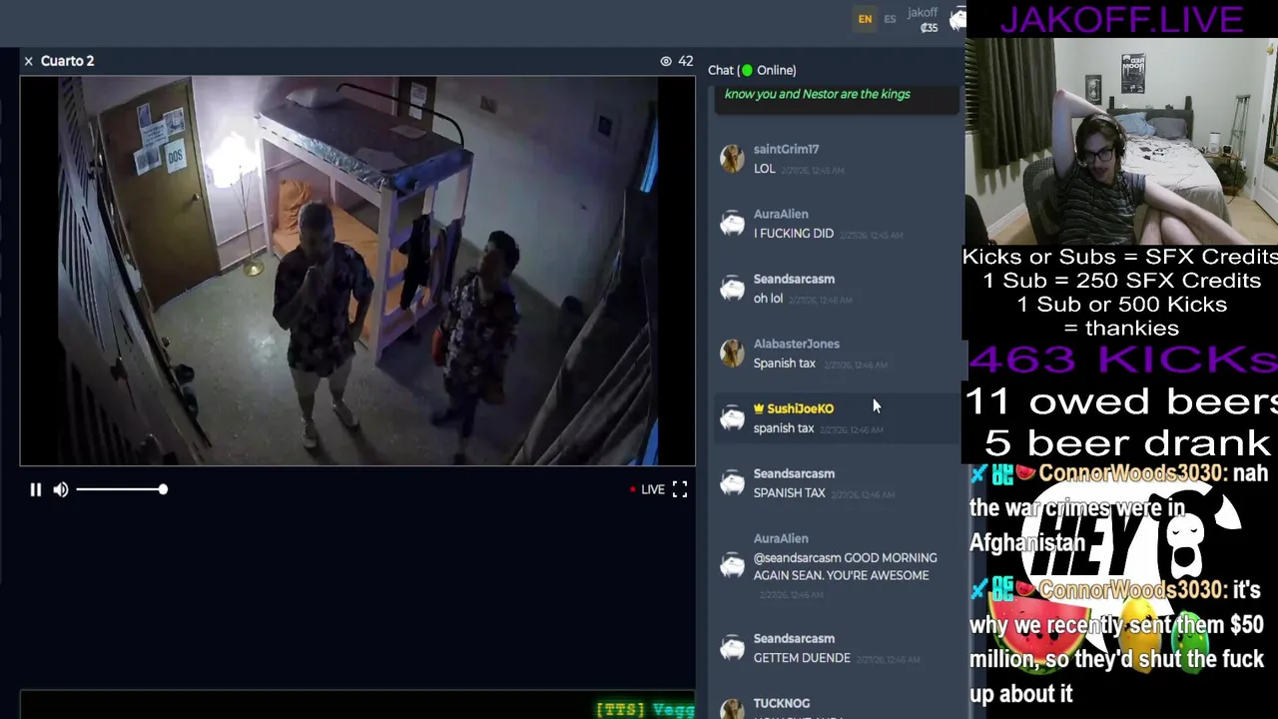1278x719 pixels.
Task: Jump to LIVE in the player
Action: coord(647,489)
